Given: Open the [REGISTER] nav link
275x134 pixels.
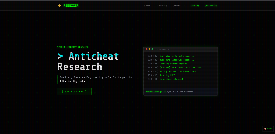Looking at the screenshot, I should coord(211,6).
